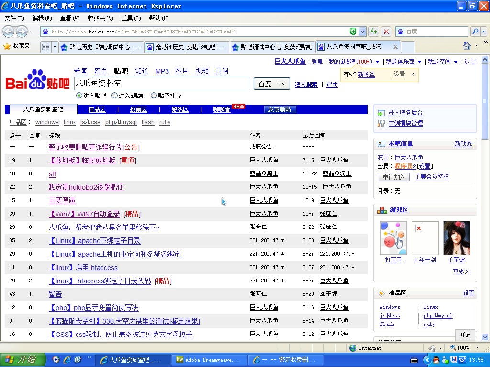Expand the 我的空间 dropdown arrow
490x367 pixels.
coord(456,62)
